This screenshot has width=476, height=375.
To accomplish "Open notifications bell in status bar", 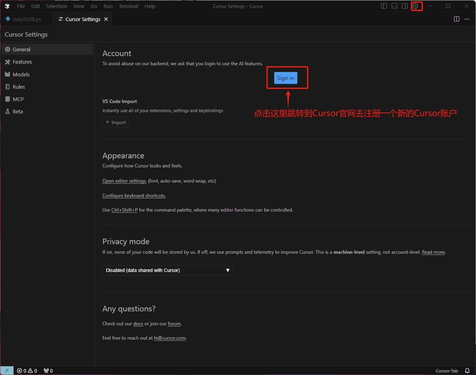I will (x=467, y=371).
